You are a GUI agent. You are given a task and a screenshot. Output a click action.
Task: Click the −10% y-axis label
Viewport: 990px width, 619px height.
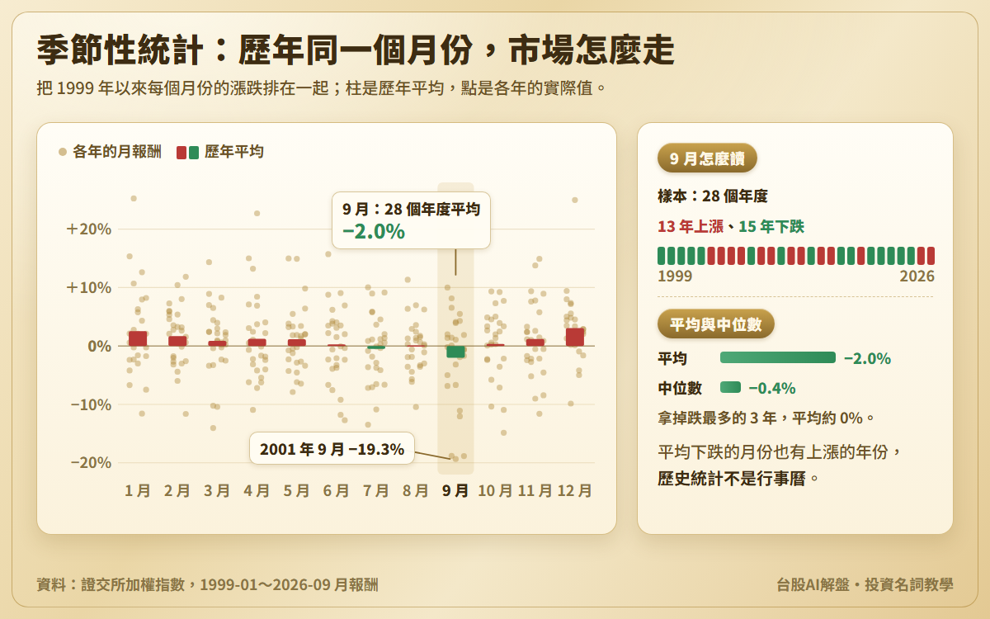(x=90, y=404)
